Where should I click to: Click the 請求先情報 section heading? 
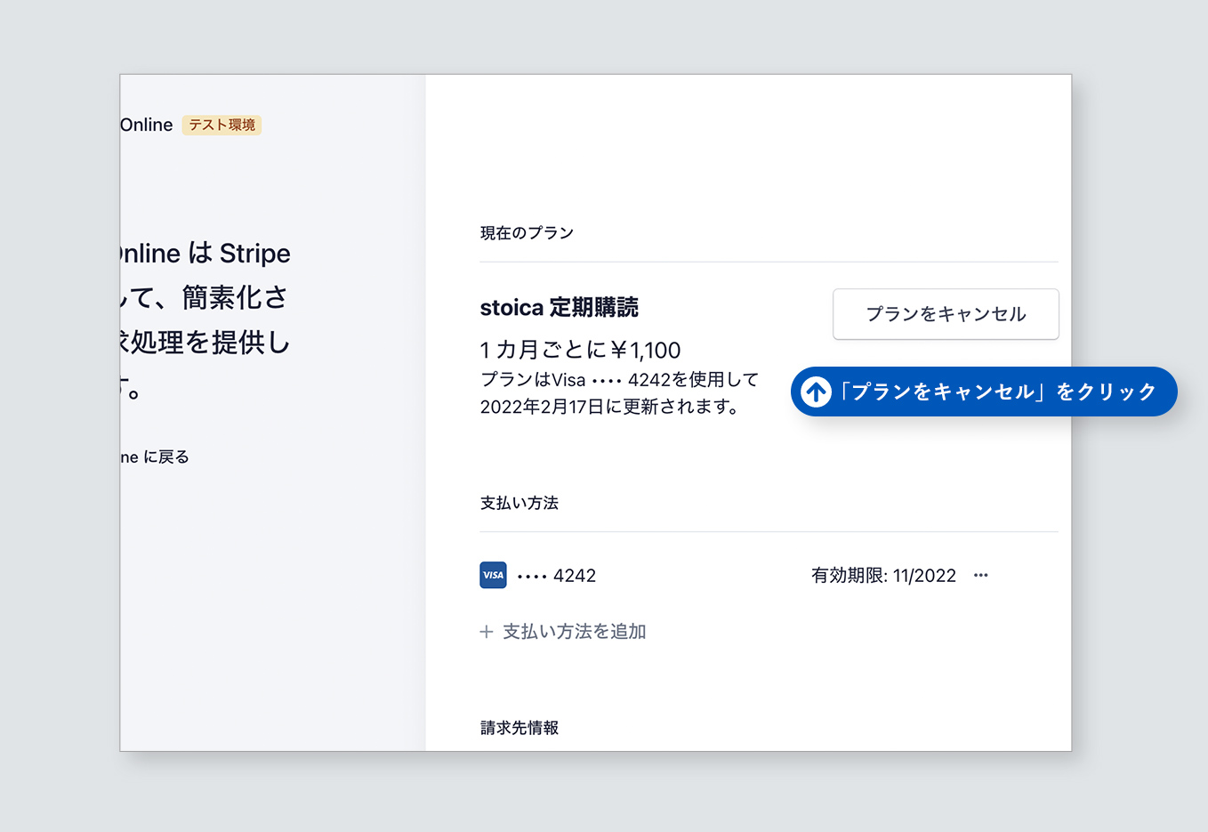(x=519, y=728)
